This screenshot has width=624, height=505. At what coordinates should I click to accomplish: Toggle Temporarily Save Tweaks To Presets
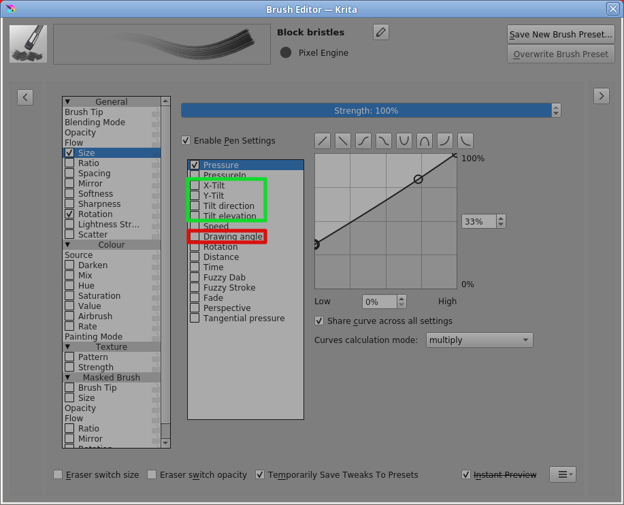[x=260, y=474]
